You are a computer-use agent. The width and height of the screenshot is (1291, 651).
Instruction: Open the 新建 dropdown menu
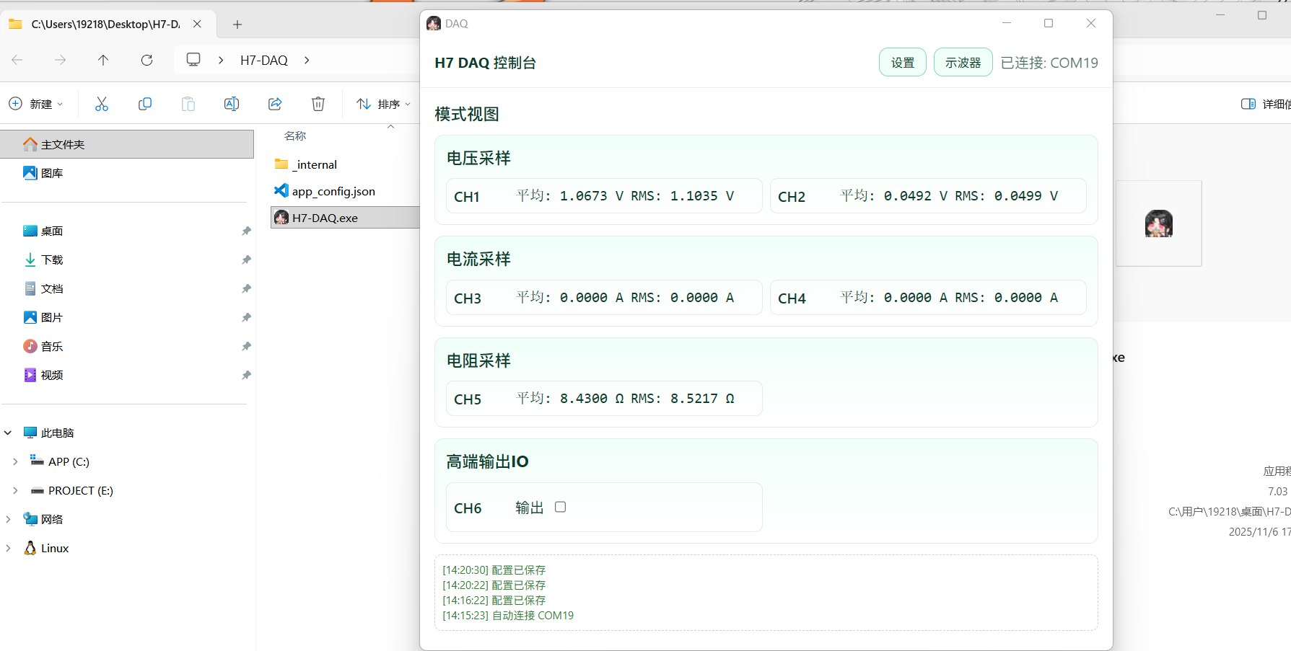[x=36, y=104]
